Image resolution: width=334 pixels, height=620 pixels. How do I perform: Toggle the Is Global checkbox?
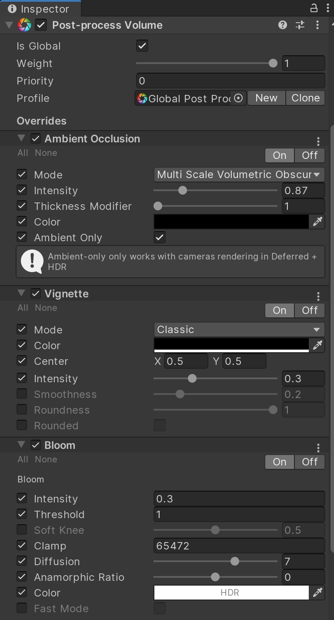pos(142,46)
